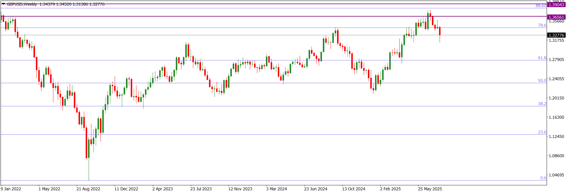568x193 pixels.
Task: Click the 3 Mar 2024 date label
Action: [x=277, y=189]
